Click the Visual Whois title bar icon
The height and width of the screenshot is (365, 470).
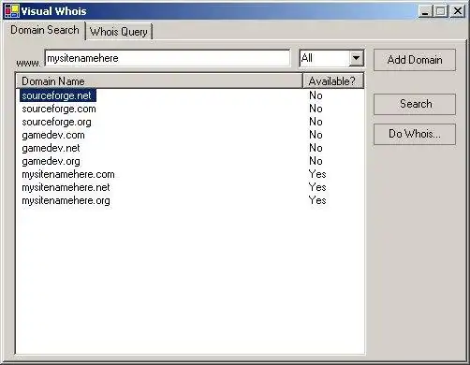(x=12, y=11)
